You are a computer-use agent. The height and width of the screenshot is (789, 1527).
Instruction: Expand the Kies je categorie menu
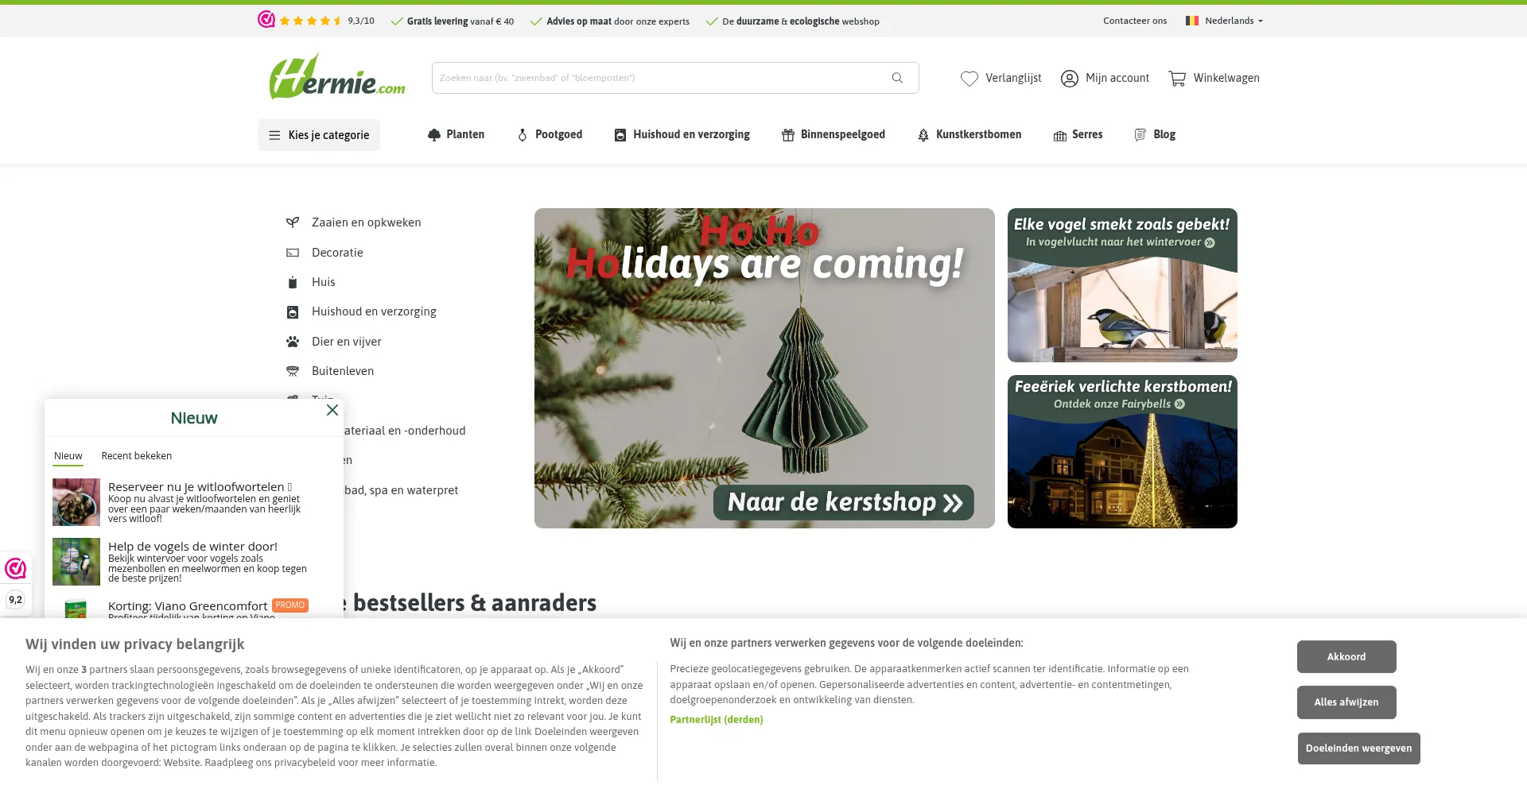pyautogui.click(x=319, y=135)
